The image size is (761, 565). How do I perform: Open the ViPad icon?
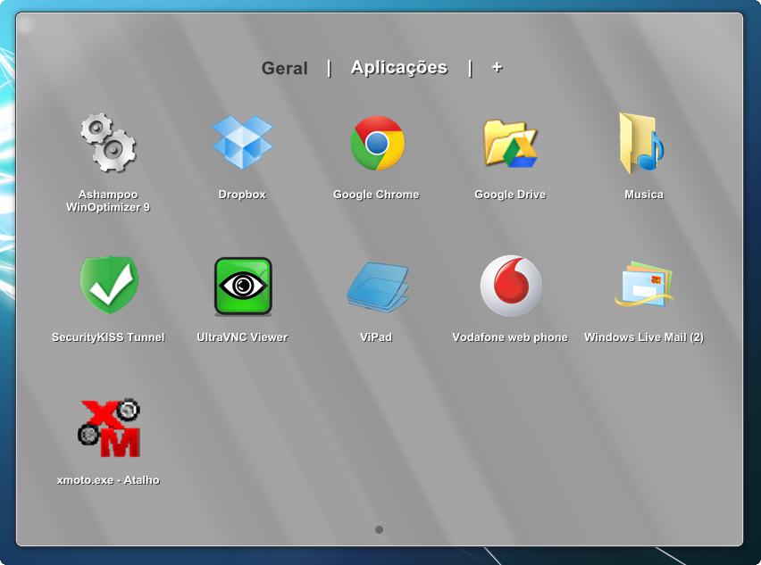[x=377, y=287]
